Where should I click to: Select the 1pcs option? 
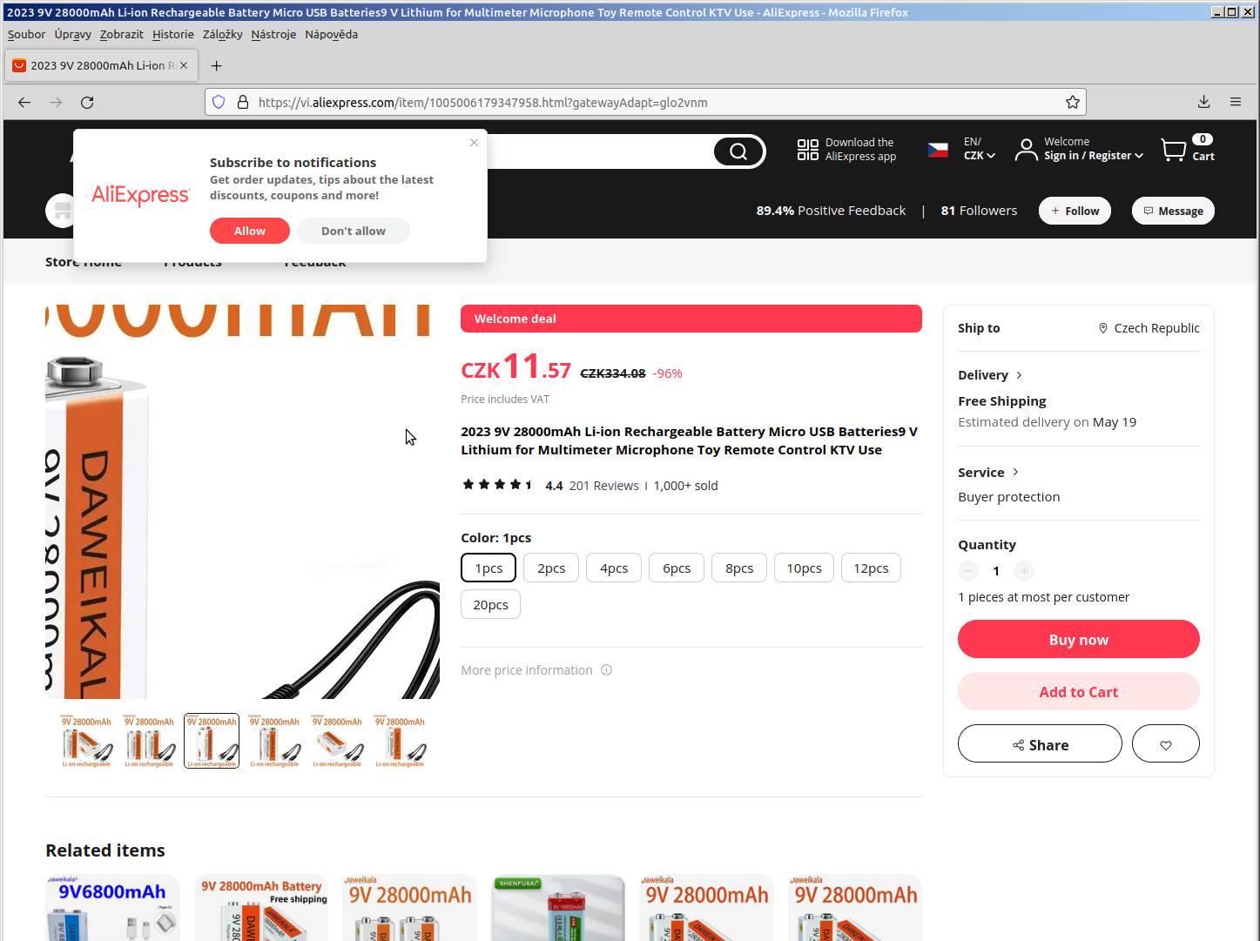click(489, 568)
